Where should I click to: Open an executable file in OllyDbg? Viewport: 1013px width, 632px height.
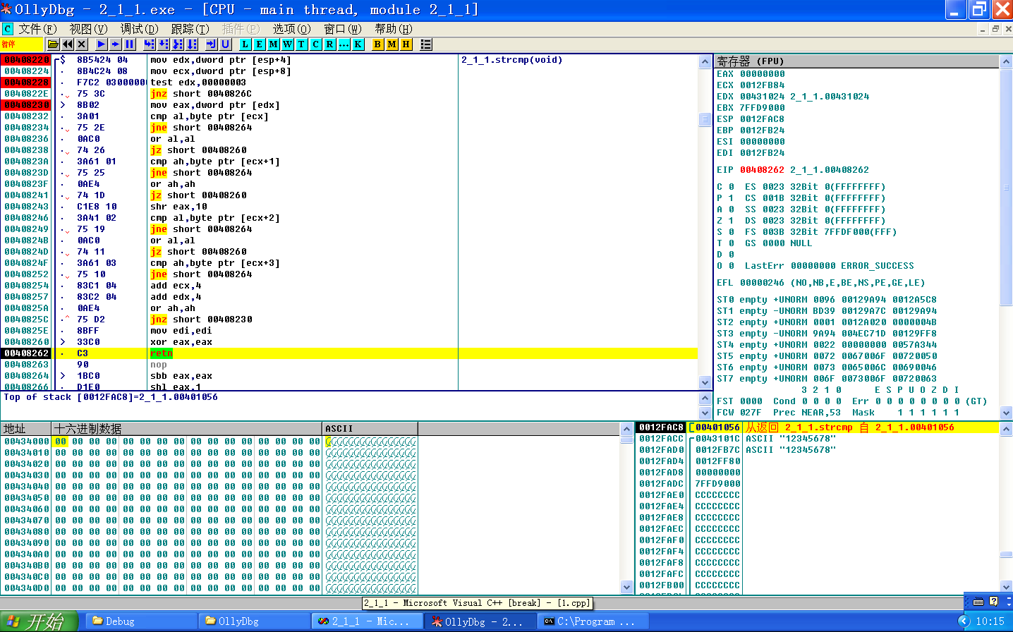pos(52,44)
